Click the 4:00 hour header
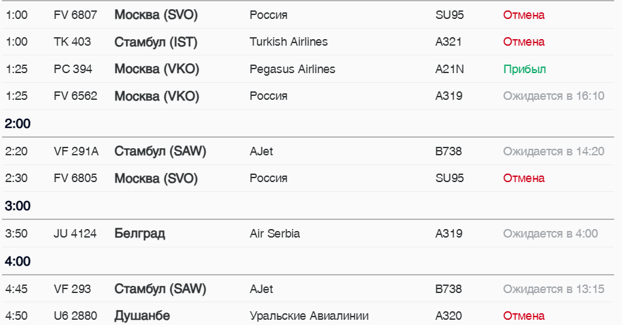622x325 pixels. coord(18,262)
